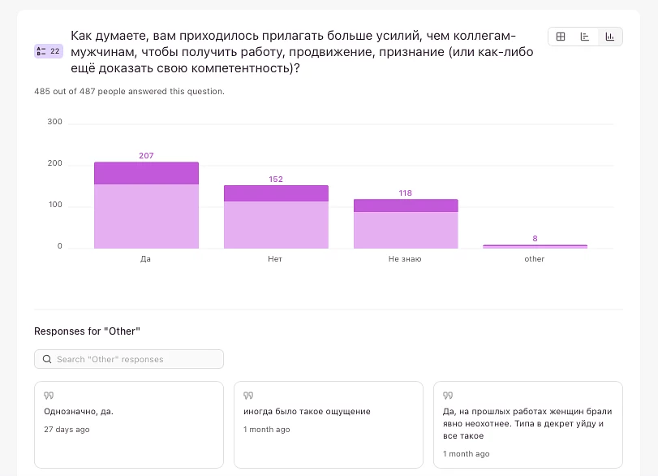Select vertical column chart view
Viewport: 658px width, 476px height.
point(609,37)
